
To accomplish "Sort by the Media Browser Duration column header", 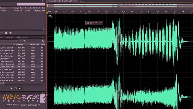I will click(19, 45).
